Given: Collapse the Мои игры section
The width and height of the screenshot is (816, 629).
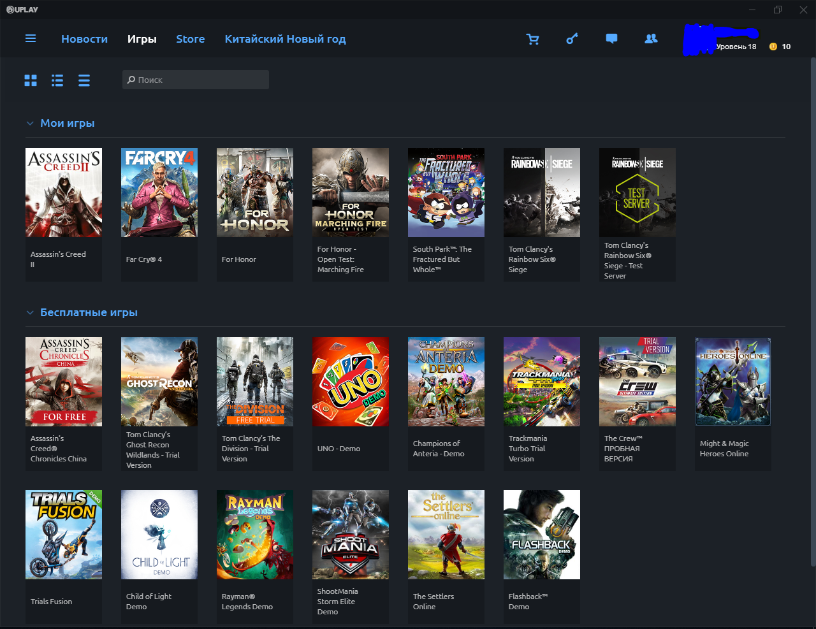Looking at the screenshot, I should [x=30, y=124].
